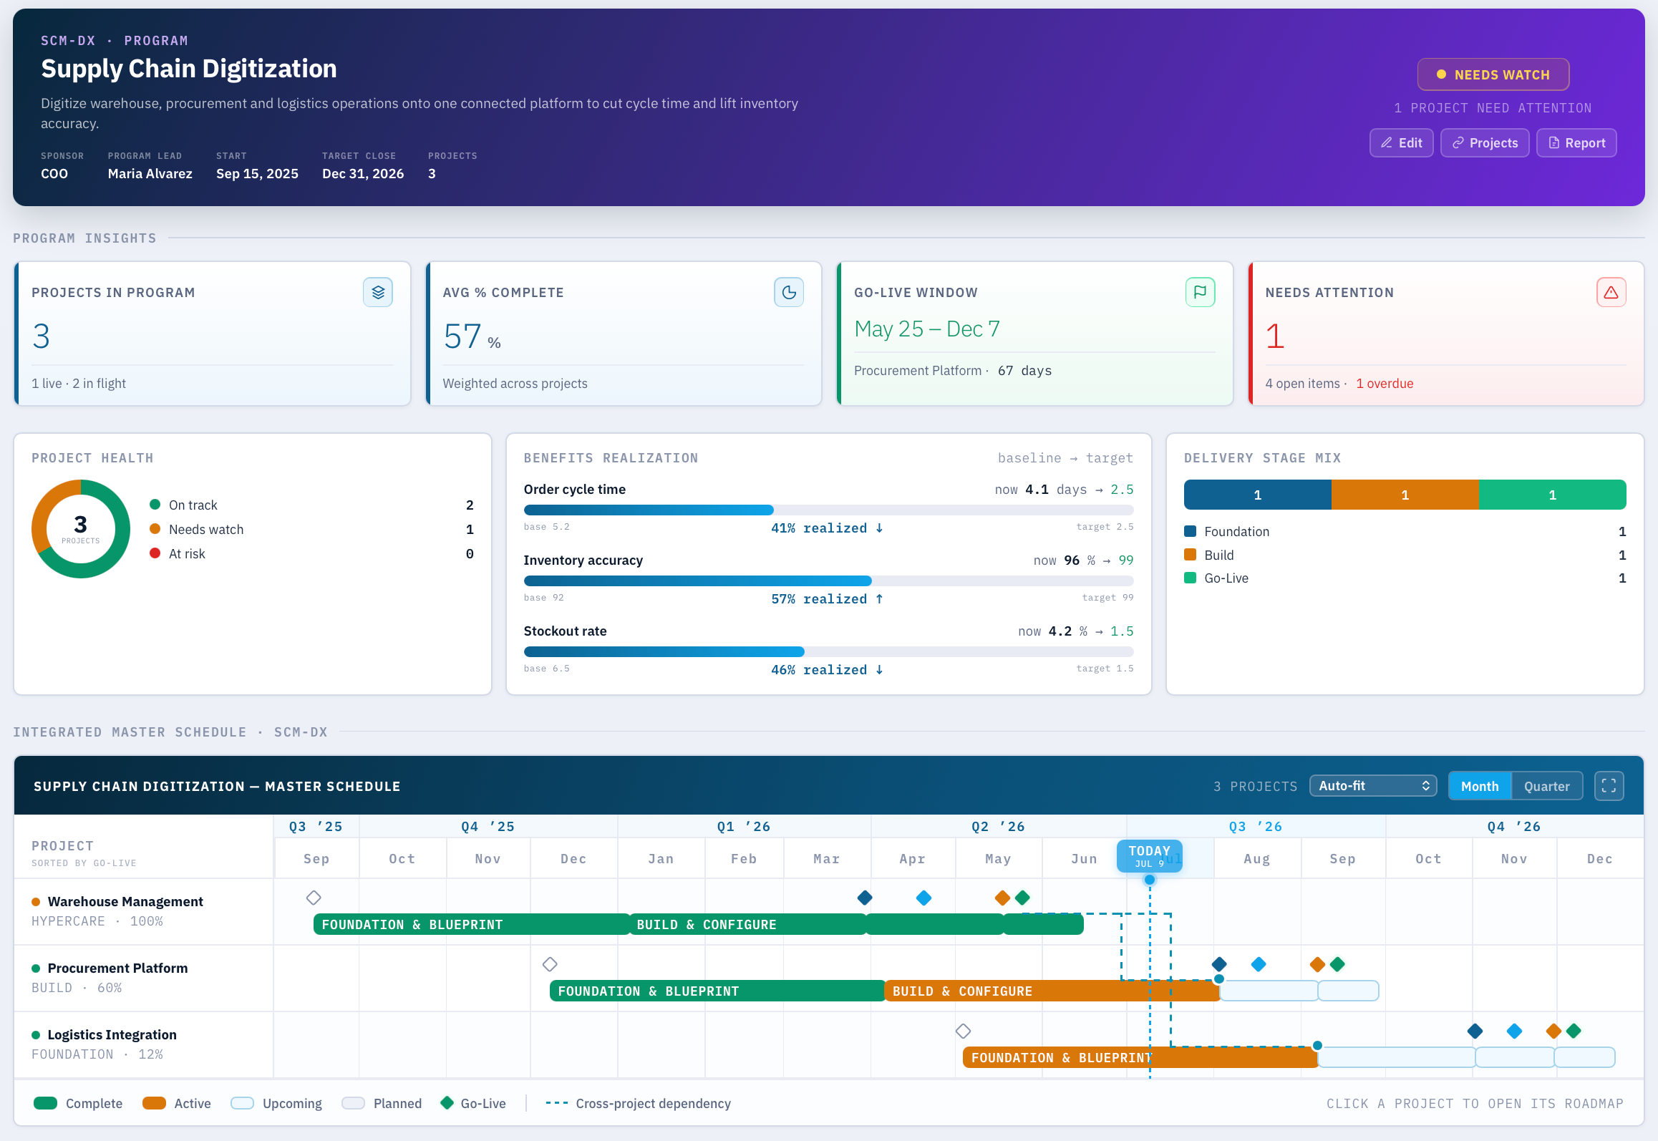The height and width of the screenshot is (1141, 1658).
Task: Click the Inventory accuracy progress bar
Action: [x=828, y=581]
